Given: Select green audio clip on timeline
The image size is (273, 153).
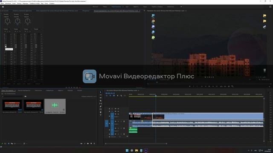Looking at the screenshot, I should (x=133, y=130).
